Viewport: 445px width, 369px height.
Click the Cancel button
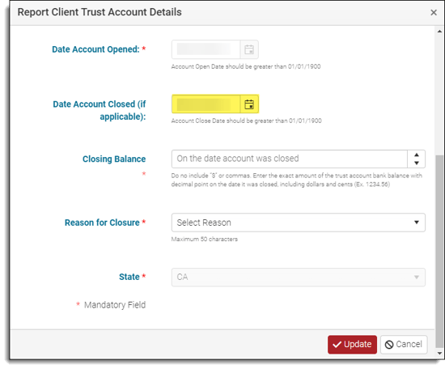click(x=404, y=344)
